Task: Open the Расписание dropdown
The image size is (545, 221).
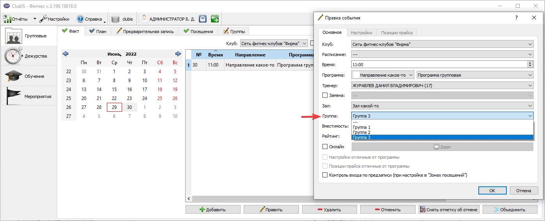Action: (442, 54)
